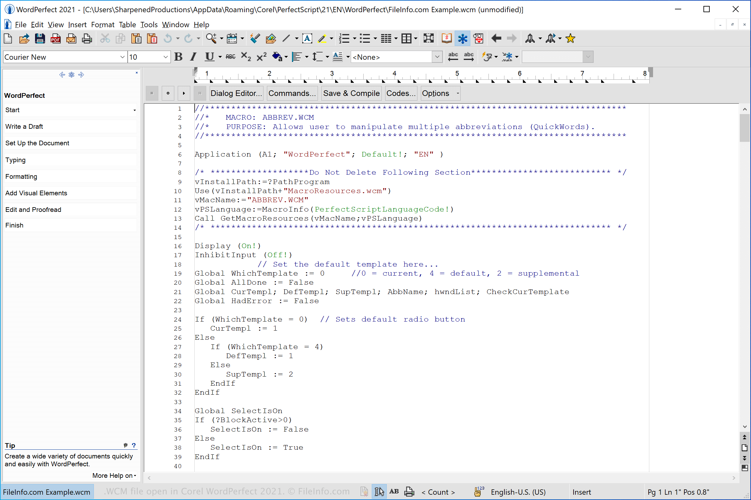Select the Tools menu
The image size is (751, 500).
148,25
